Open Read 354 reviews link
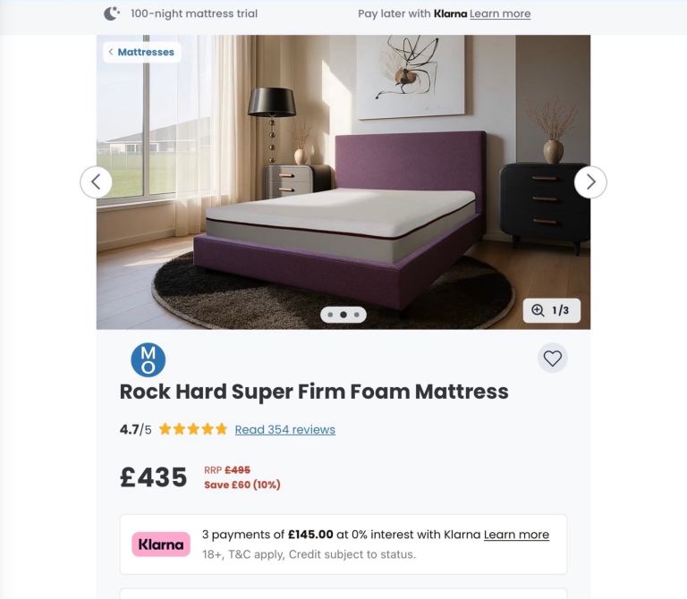 (x=285, y=429)
